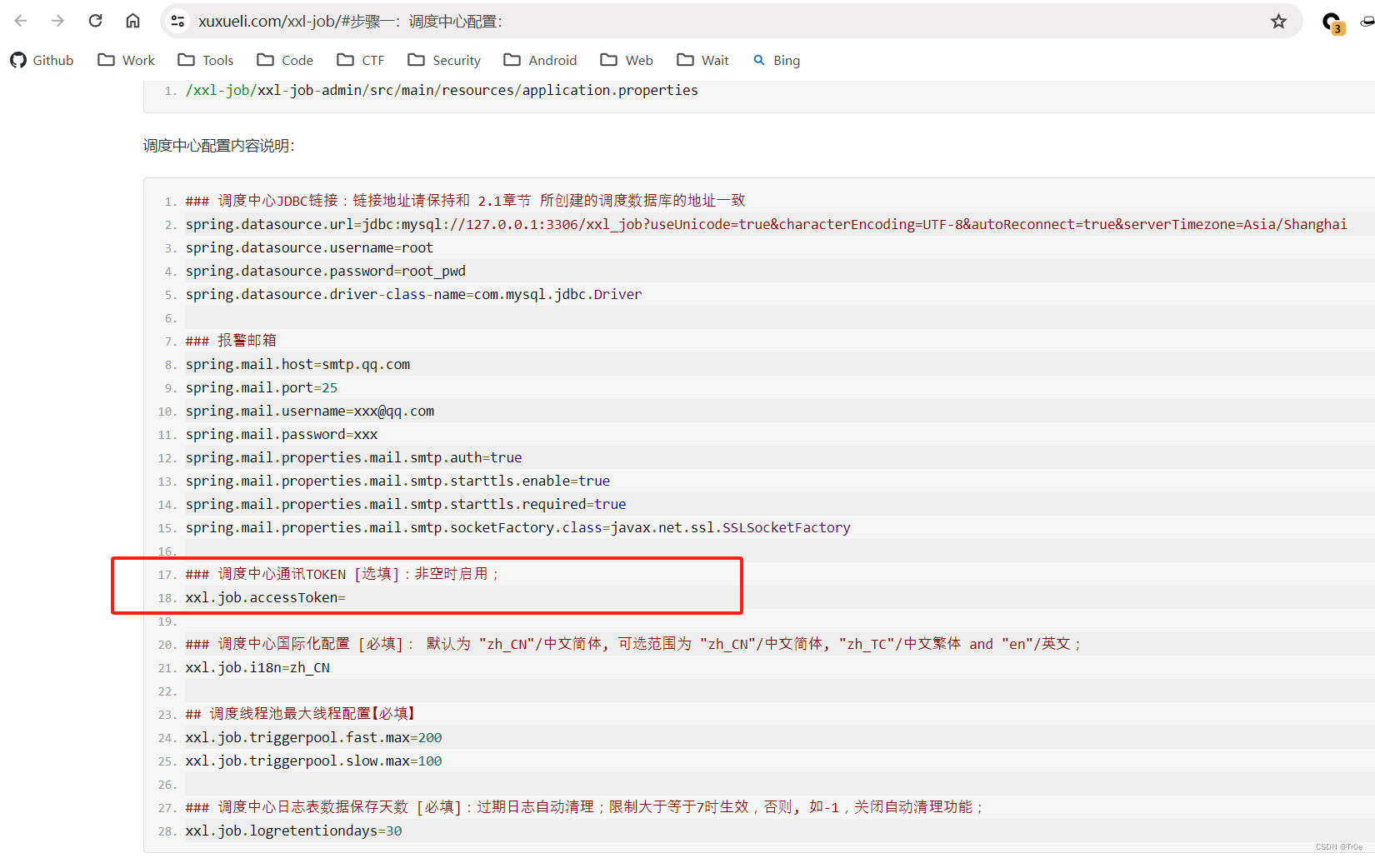The height and width of the screenshot is (858, 1375).
Task: Open the CTF bookmarks folder
Action: [361, 60]
